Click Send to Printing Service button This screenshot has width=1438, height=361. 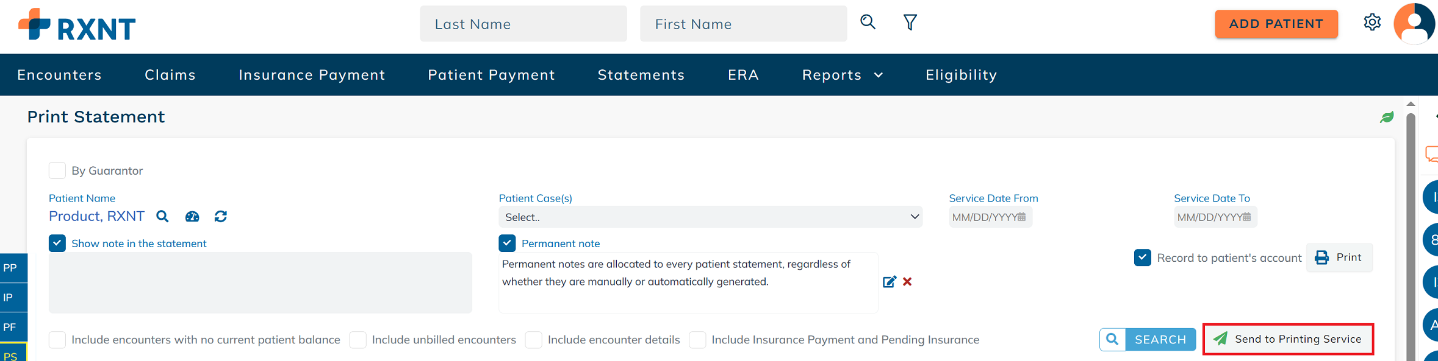point(1288,339)
